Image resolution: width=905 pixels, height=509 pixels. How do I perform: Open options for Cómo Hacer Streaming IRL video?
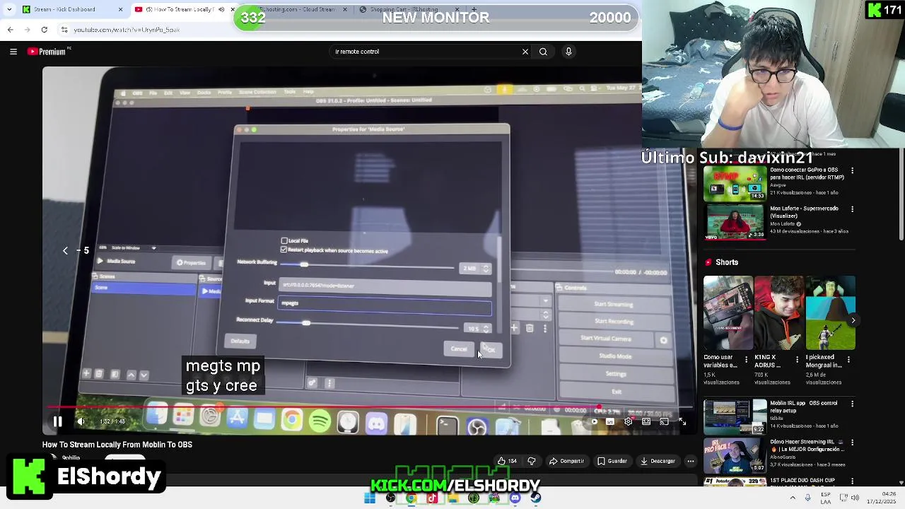(x=852, y=443)
